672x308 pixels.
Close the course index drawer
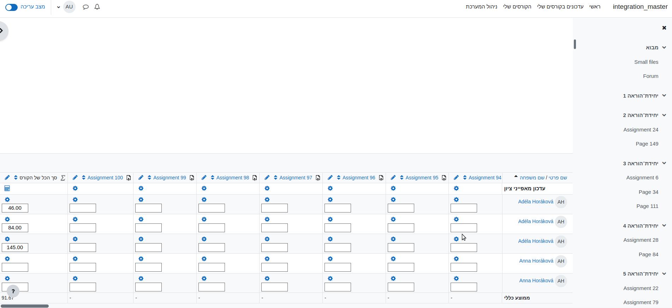click(664, 28)
